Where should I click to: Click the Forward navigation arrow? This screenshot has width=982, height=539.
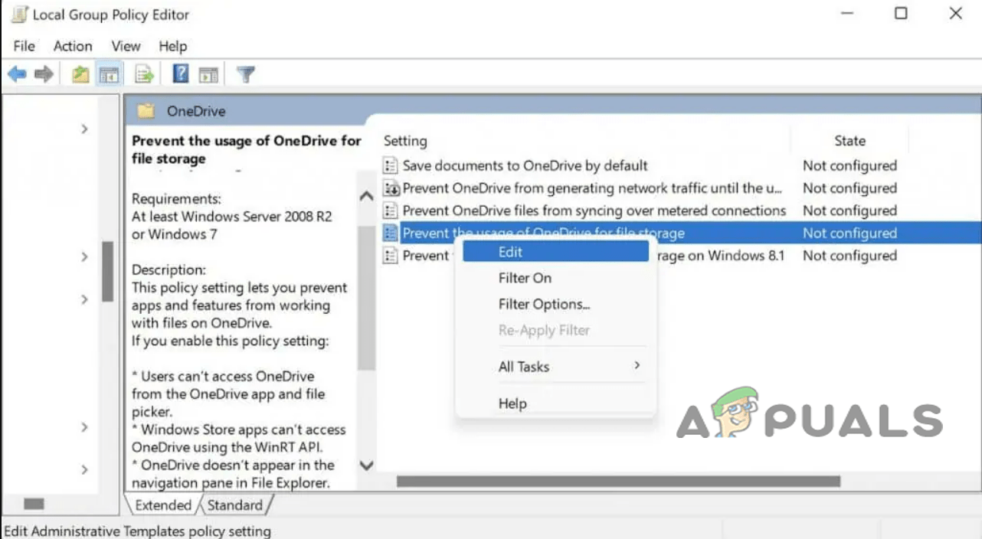[44, 73]
